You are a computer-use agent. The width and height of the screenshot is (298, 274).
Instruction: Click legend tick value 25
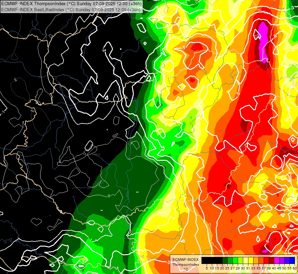point(227,268)
